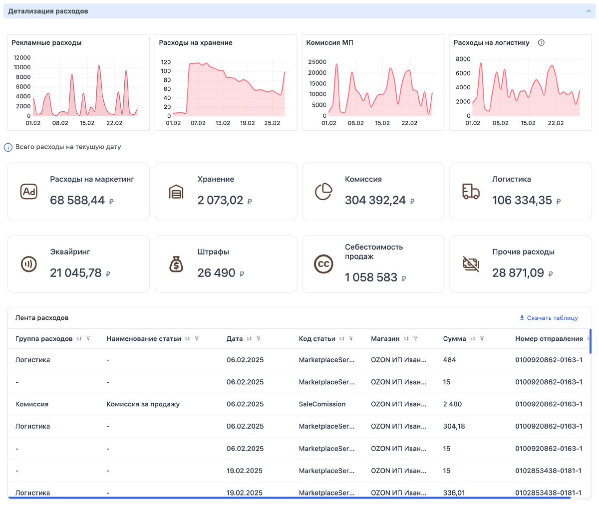Select the 28 871,09 other expenses value
The height and width of the screenshot is (506, 599).
click(x=518, y=273)
